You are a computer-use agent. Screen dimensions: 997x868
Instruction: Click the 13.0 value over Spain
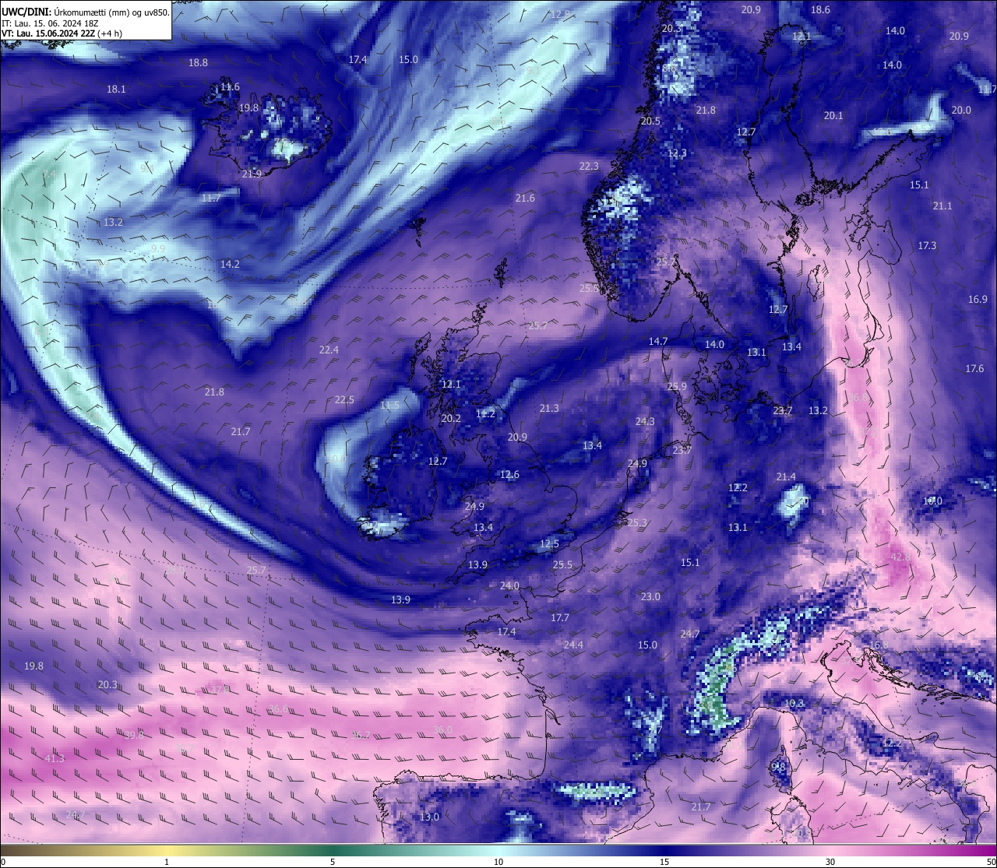[x=429, y=817]
